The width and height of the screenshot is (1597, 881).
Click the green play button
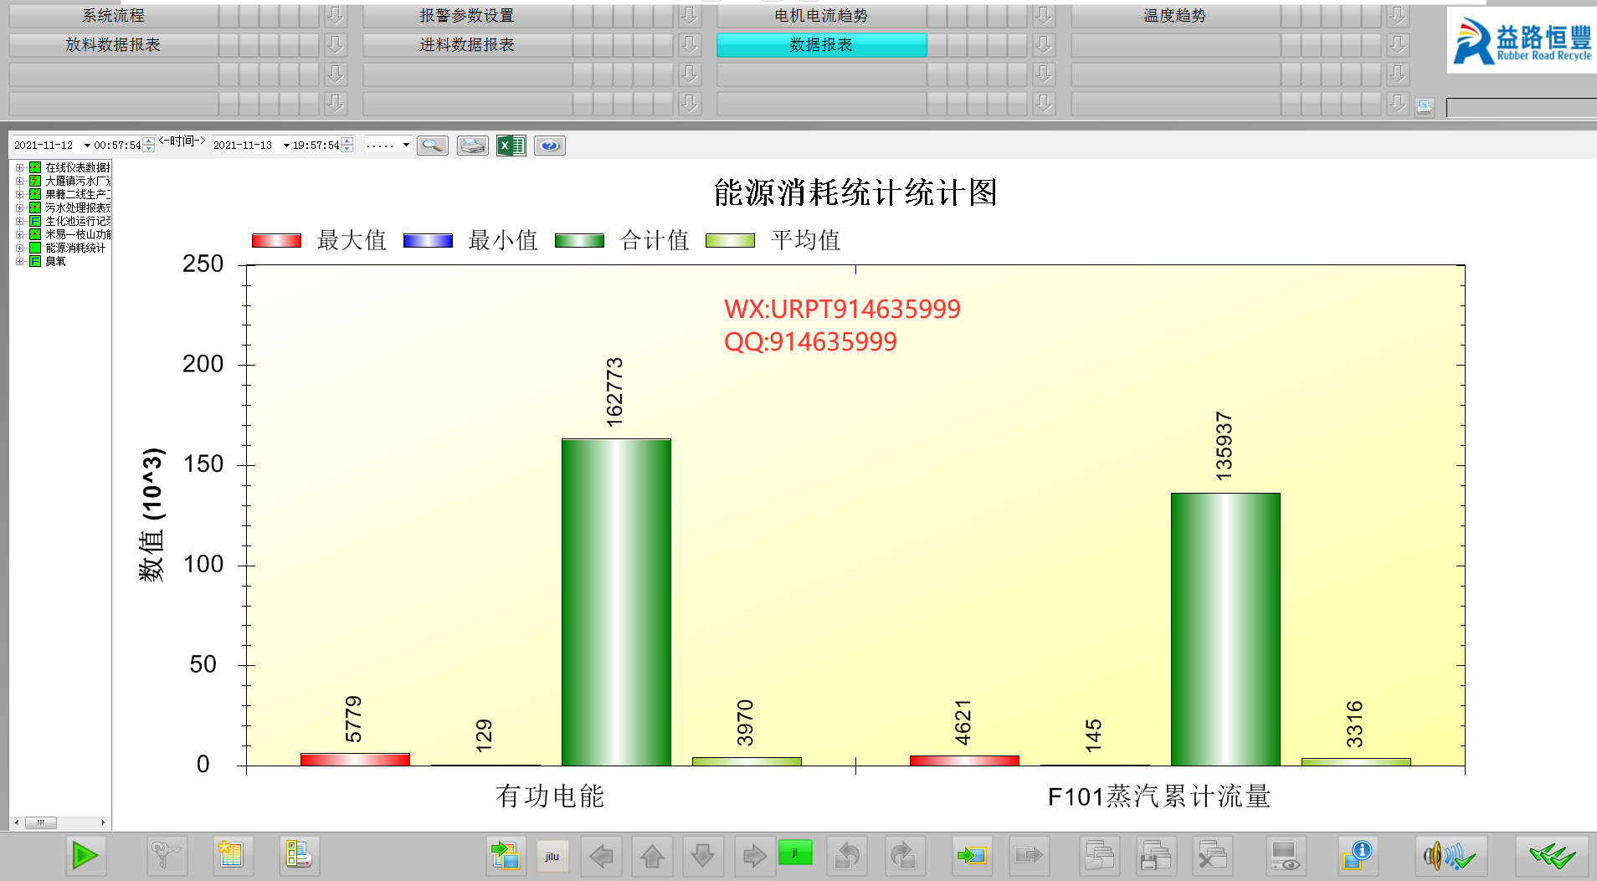tap(85, 855)
